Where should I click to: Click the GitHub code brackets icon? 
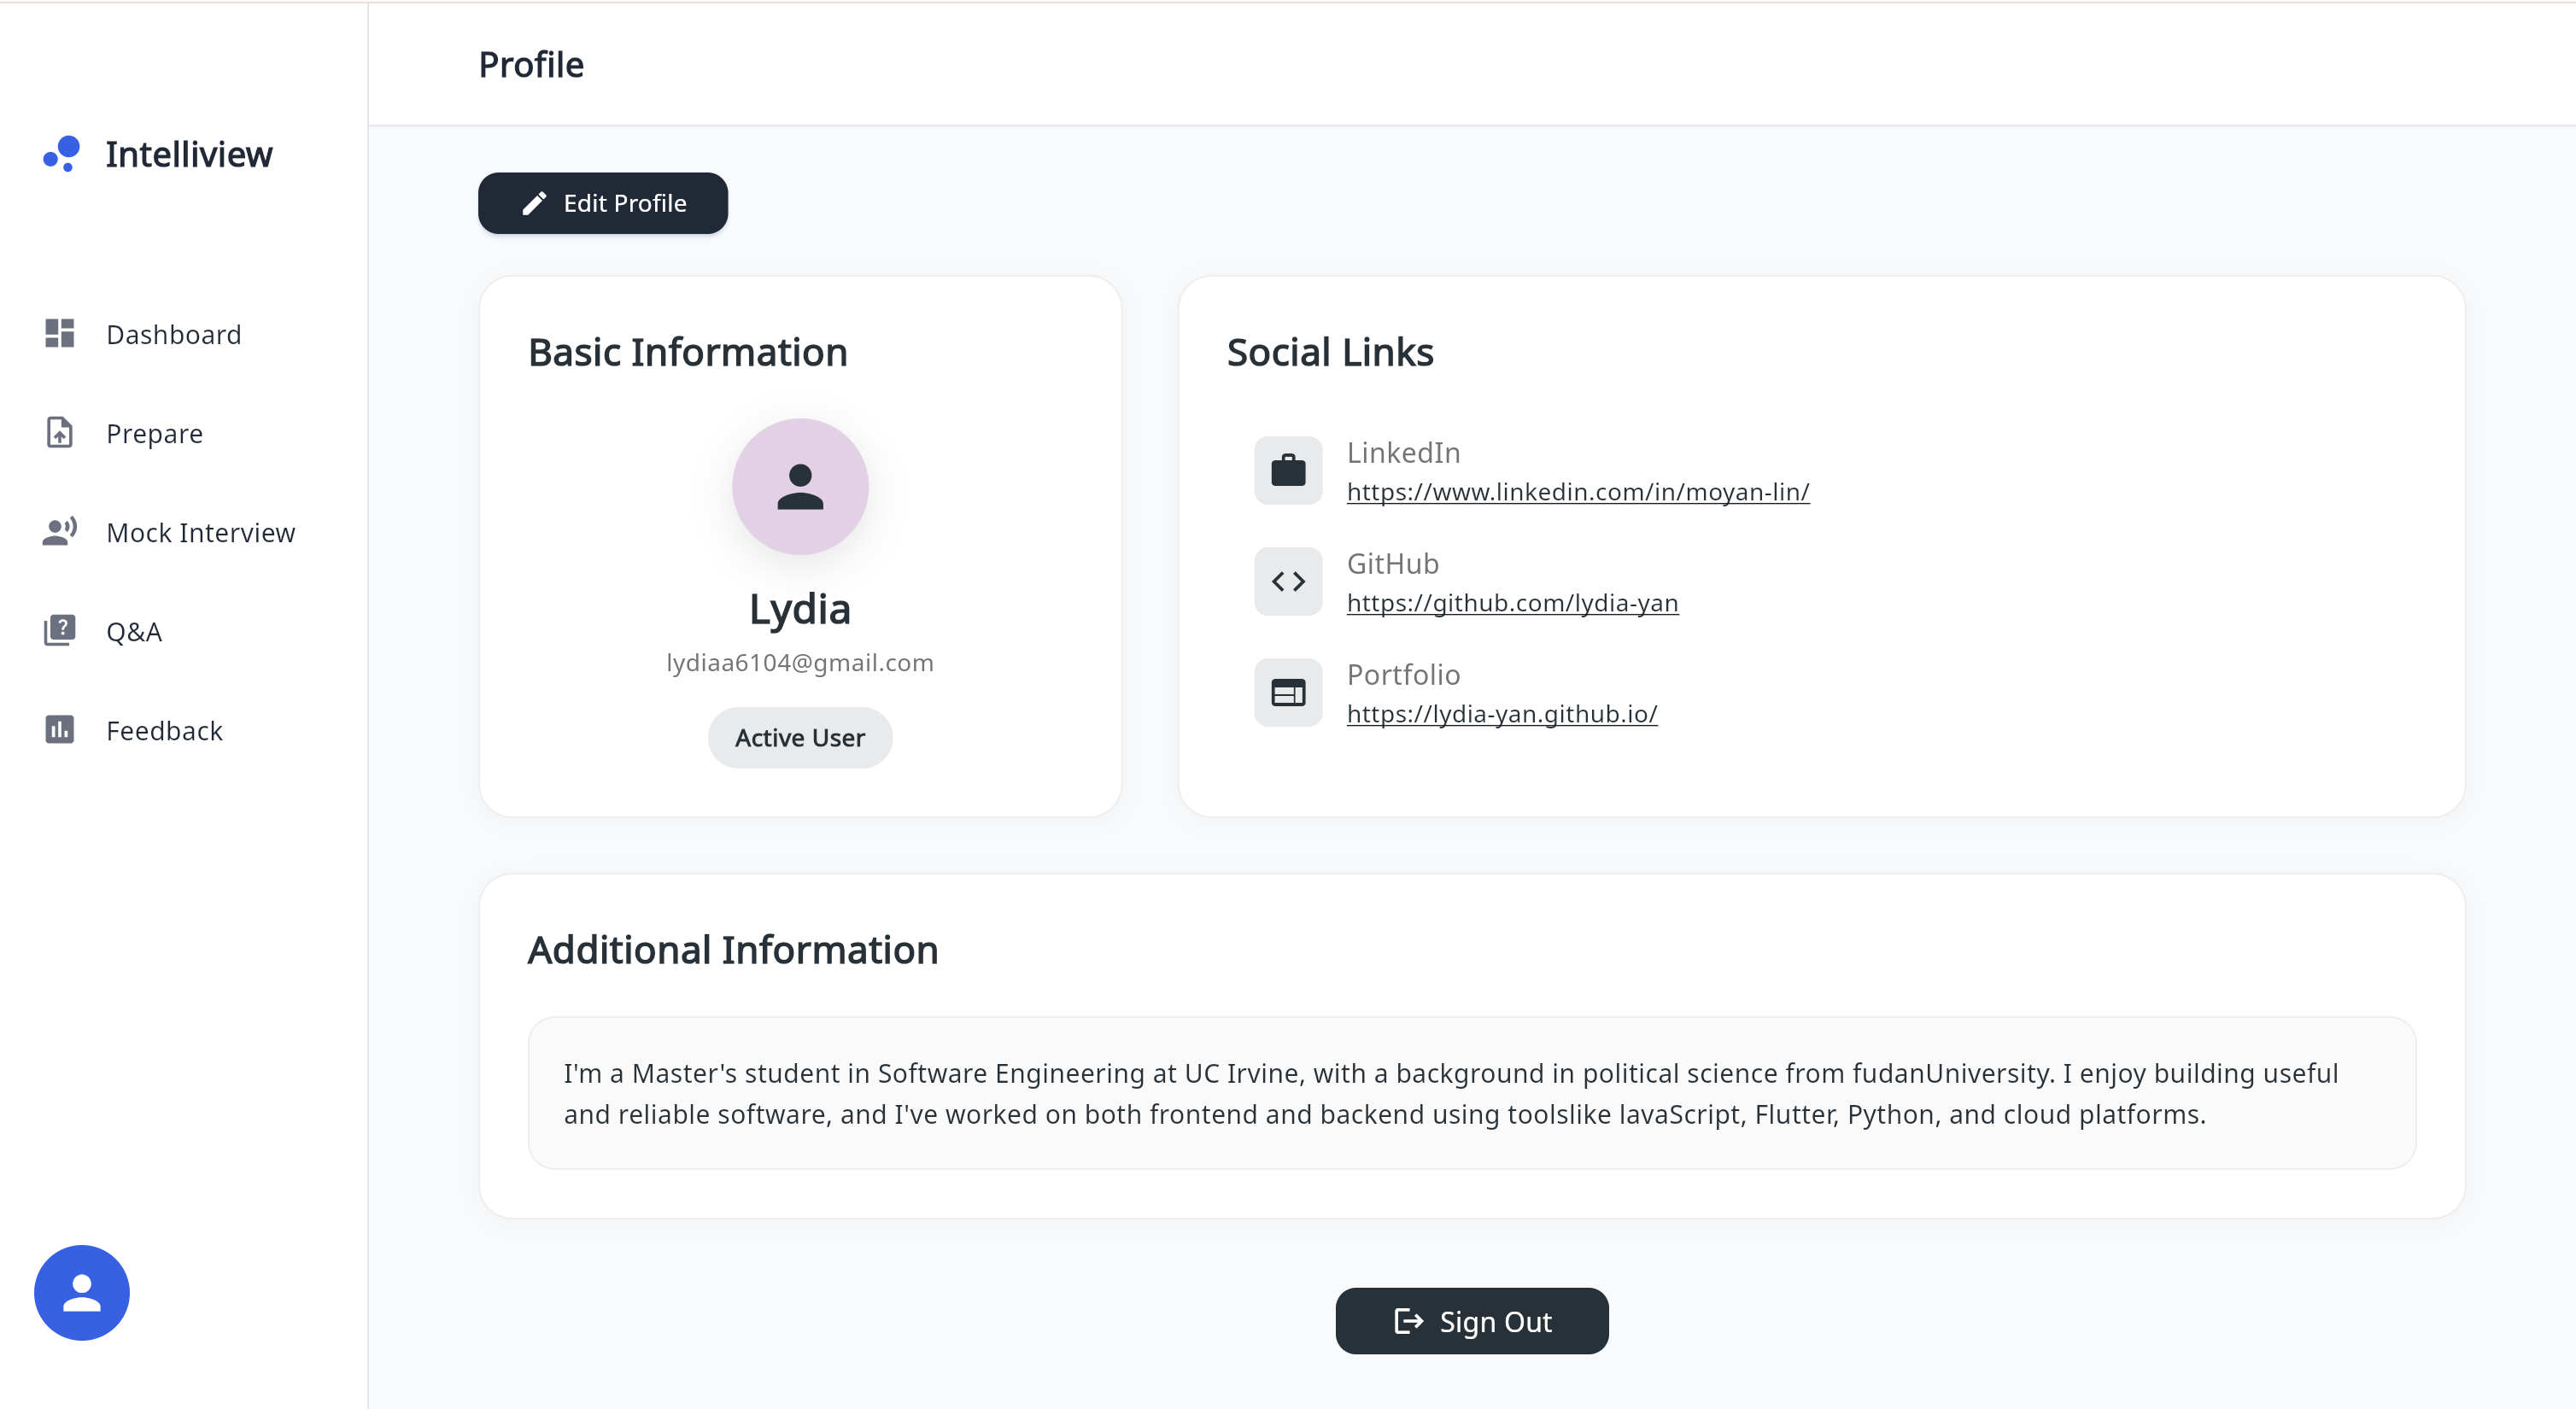[1288, 581]
